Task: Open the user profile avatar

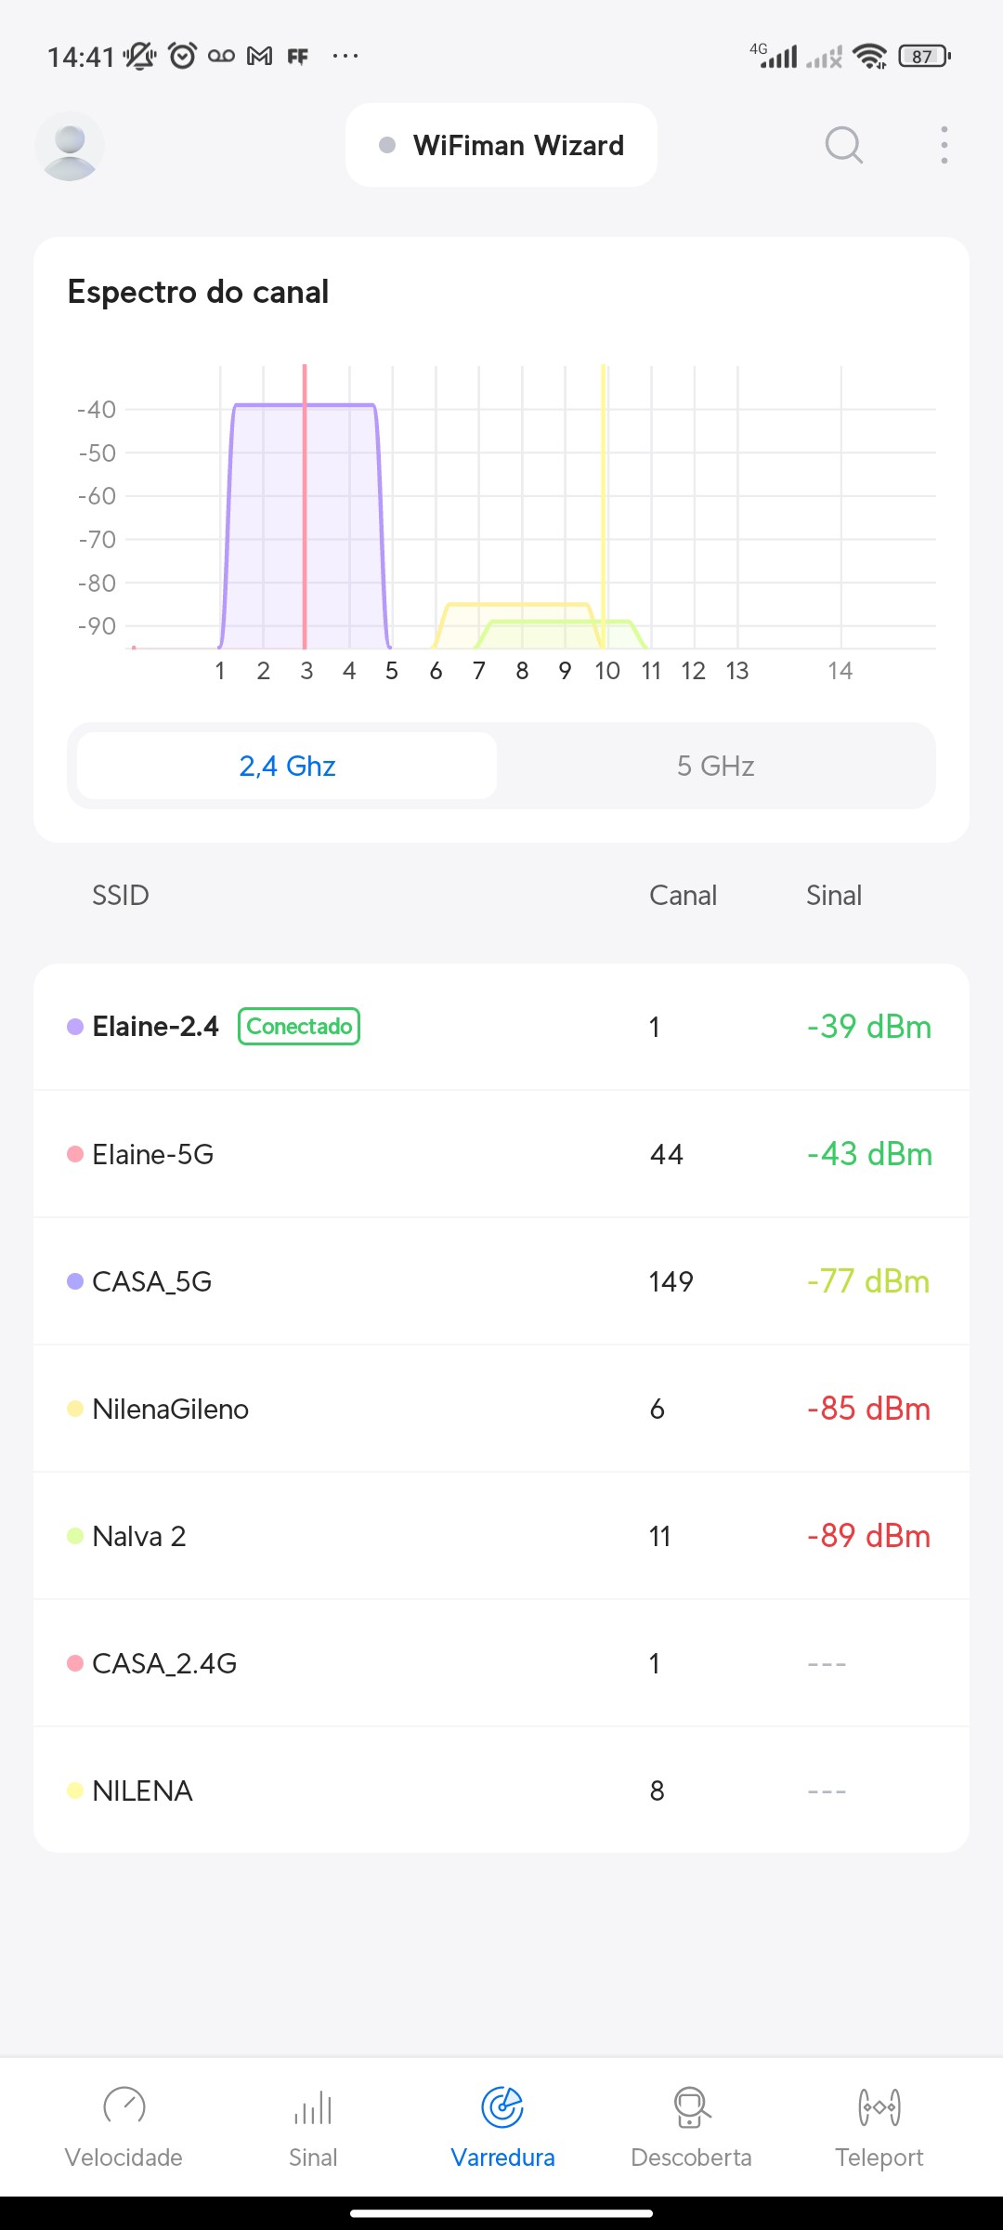Action: (70, 146)
